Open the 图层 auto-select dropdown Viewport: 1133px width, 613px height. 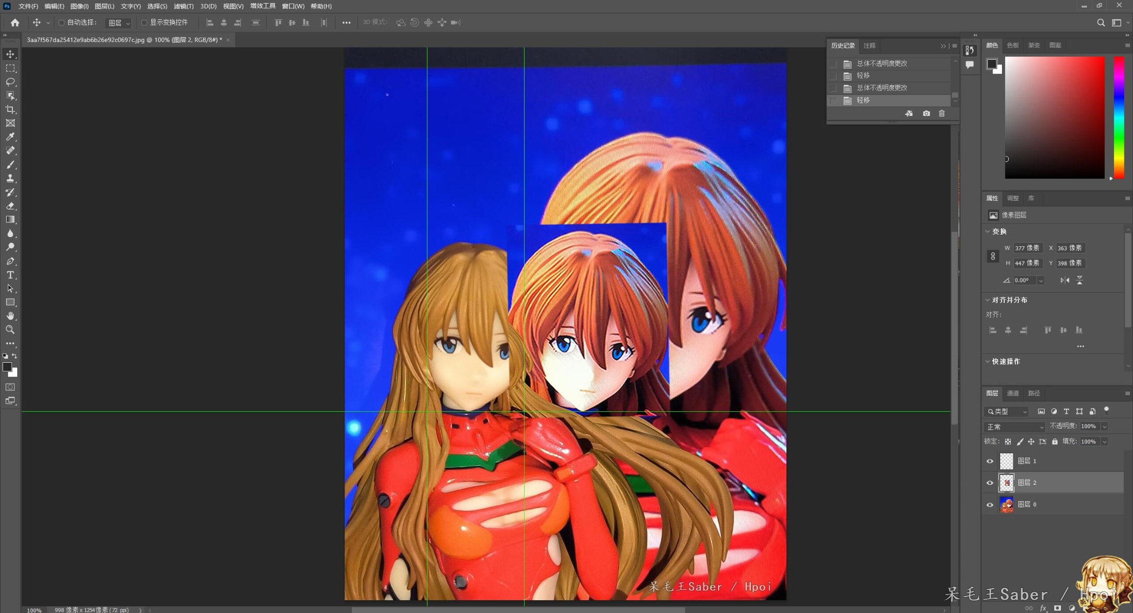click(119, 23)
